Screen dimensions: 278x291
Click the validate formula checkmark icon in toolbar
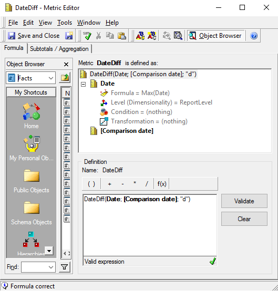tap(87, 36)
